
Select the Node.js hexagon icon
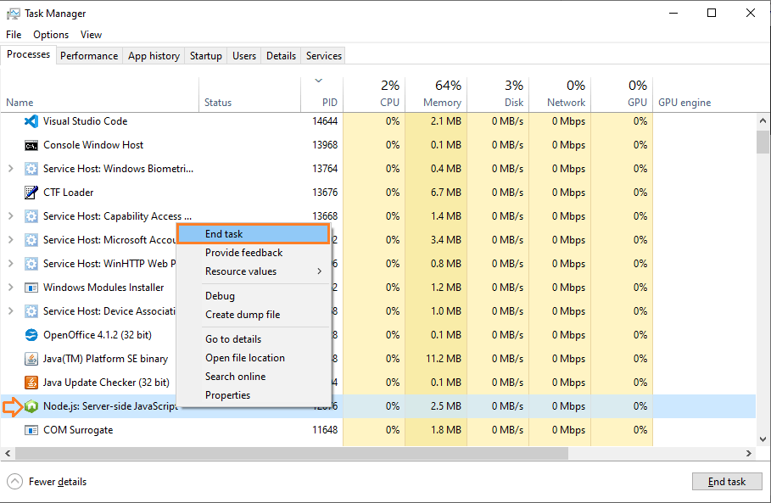[x=31, y=406]
